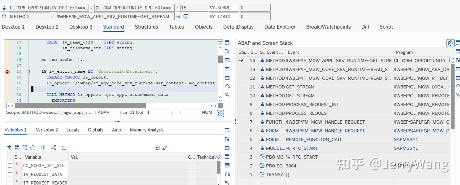Open the Break./Watchpoints tab

click(x=328, y=27)
